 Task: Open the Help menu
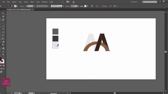51,2
